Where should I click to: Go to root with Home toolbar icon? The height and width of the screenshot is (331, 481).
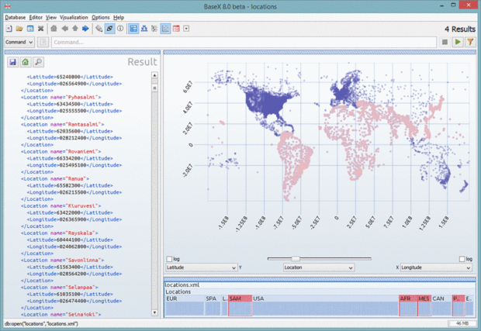pyautogui.click(x=54, y=29)
